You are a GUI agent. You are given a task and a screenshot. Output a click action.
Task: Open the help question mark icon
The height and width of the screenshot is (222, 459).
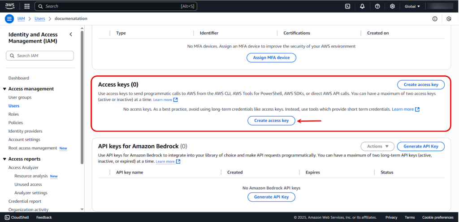(x=377, y=6)
